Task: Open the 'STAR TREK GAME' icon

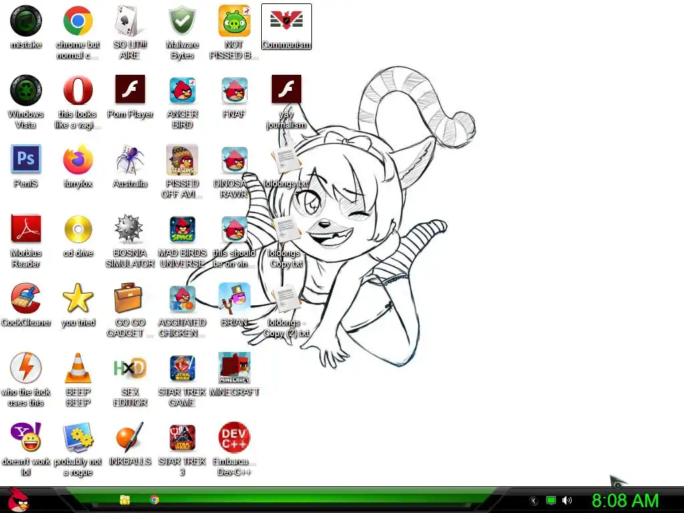Action: 182,368
